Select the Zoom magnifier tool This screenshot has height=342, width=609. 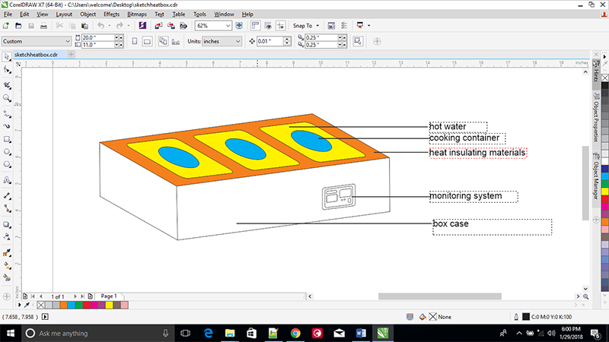[x=7, y=97]
